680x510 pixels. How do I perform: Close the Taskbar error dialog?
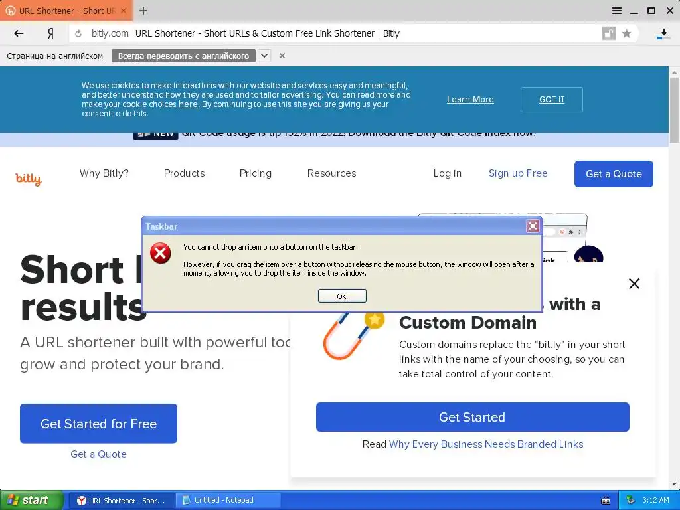tap(533, 226)
